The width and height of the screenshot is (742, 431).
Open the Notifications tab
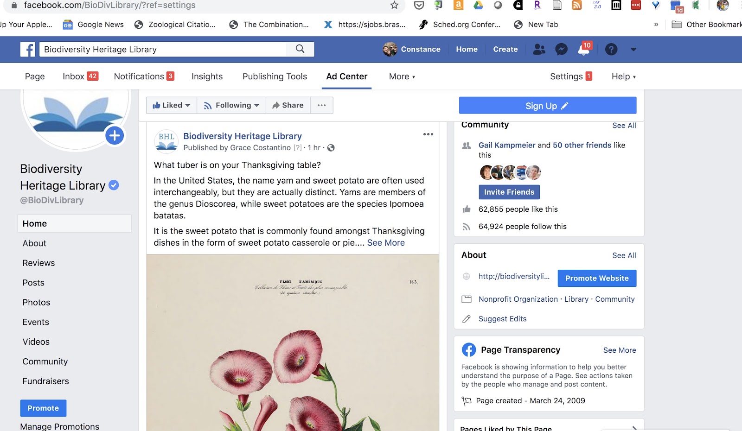tap(144, 76)
